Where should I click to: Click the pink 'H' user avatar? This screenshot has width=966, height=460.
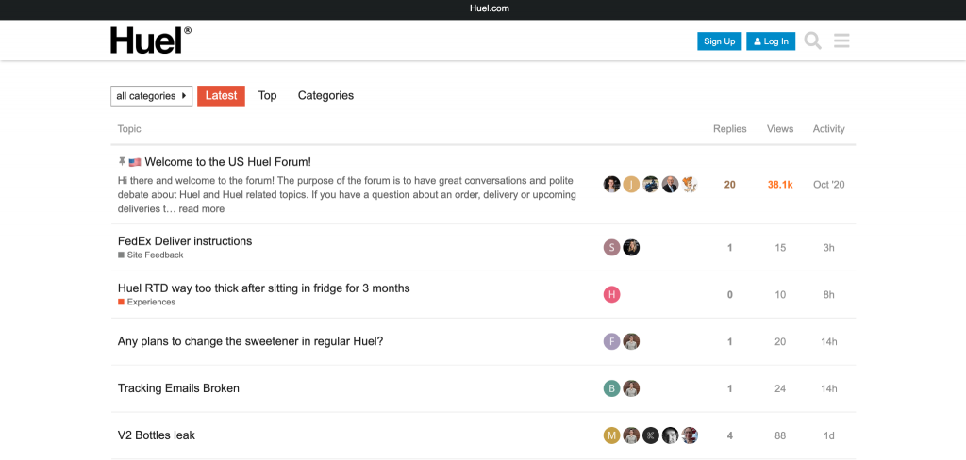[611, 295]
